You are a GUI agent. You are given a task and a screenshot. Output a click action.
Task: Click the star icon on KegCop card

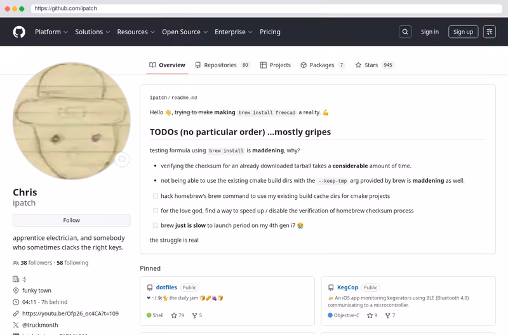pos(370,315)
